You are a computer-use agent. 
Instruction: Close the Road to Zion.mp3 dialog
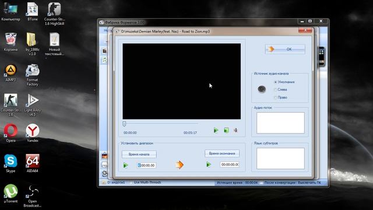click(x=305, y=30)
